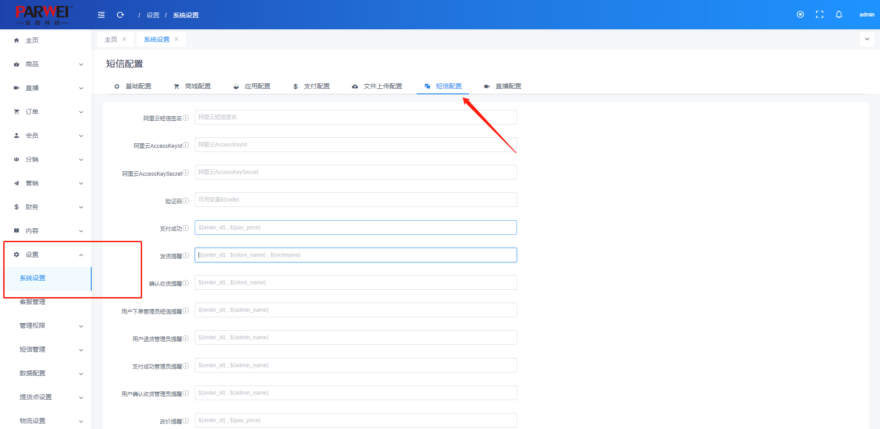Click the info icon beside 阿里云短信签名
This screenshot has width=880, height=429.
click(186, 118)
